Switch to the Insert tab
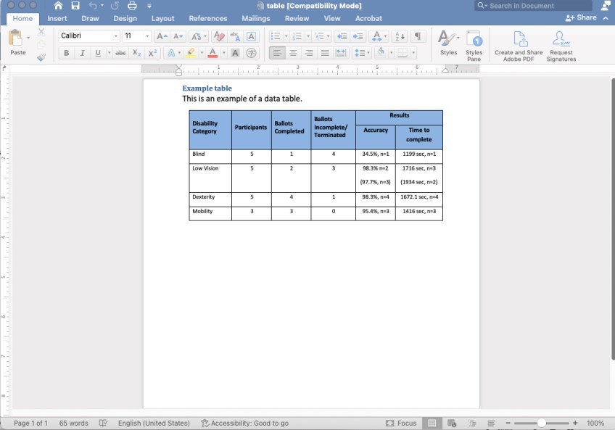 point(57,18)
